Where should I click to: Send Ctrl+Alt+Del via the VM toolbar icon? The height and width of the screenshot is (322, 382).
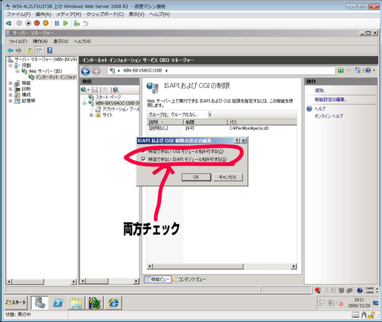tap(8, 24)
